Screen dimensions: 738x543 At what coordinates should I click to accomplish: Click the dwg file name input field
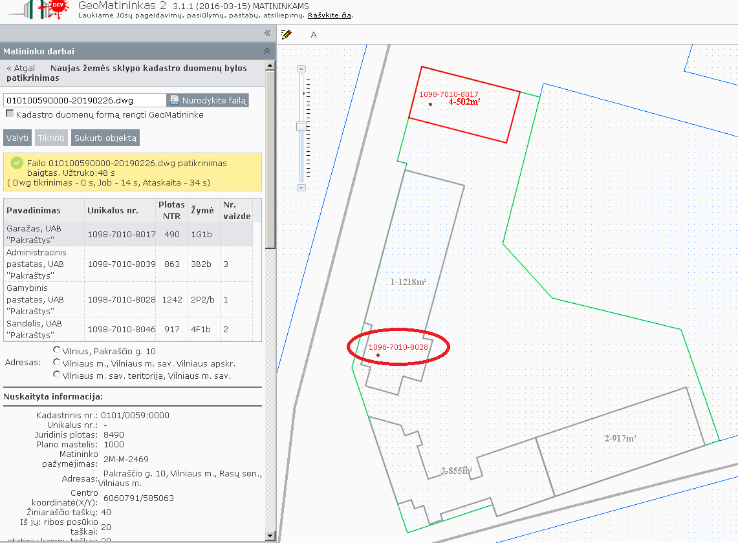[85, 100]
